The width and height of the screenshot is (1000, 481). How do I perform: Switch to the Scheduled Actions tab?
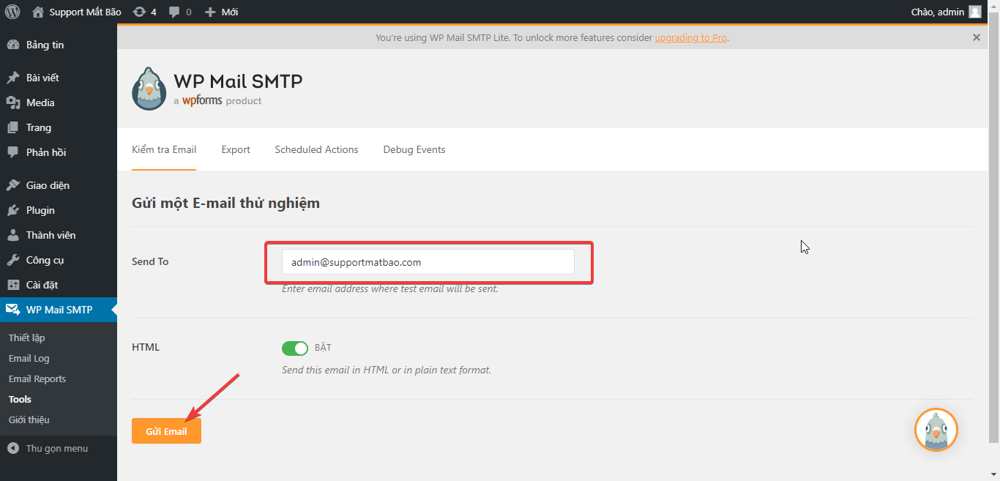316,149
